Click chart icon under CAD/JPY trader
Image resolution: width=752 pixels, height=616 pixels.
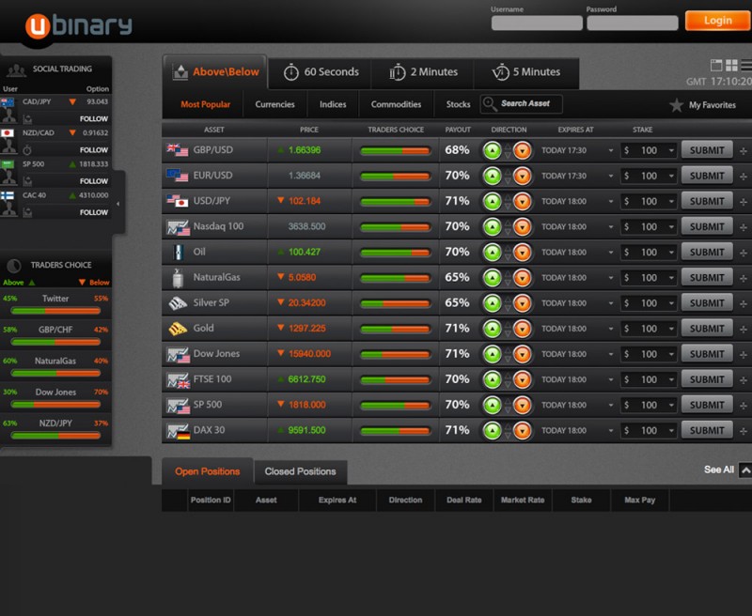tap(27, 119)
